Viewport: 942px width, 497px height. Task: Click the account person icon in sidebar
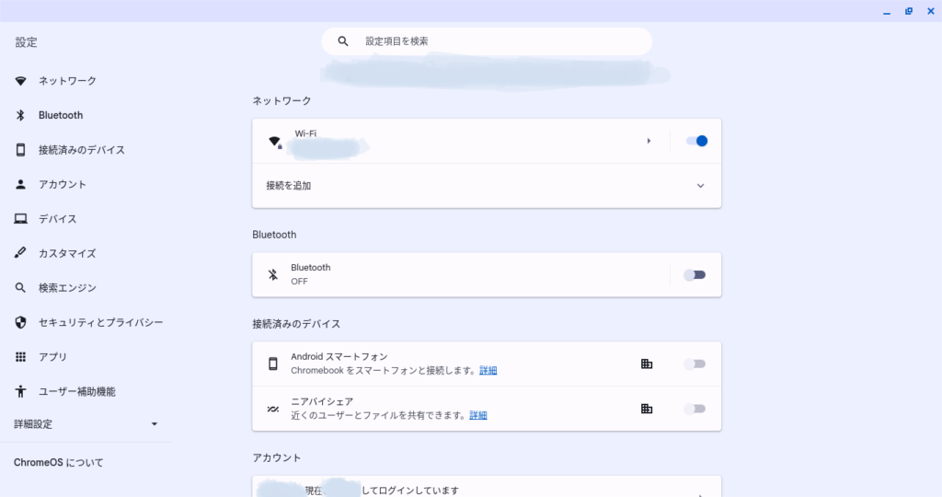(x=20, y=184)
